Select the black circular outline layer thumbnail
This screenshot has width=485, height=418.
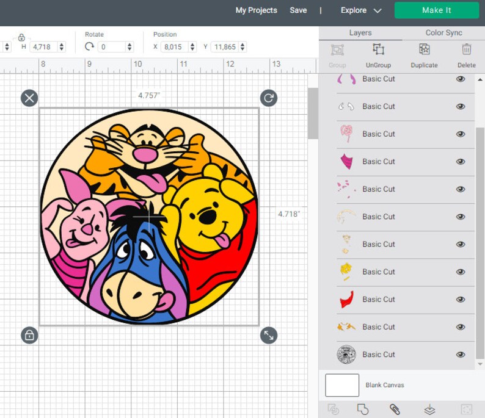coord(346,355)
